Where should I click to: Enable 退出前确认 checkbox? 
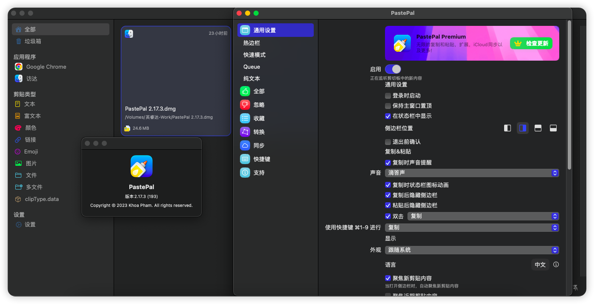tap(388, 142)
